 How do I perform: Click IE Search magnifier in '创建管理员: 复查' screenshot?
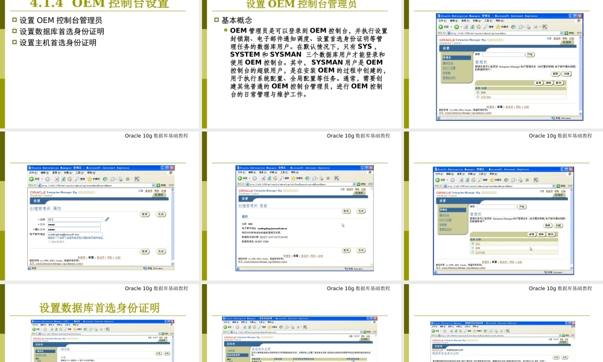[x=282, y=178]
